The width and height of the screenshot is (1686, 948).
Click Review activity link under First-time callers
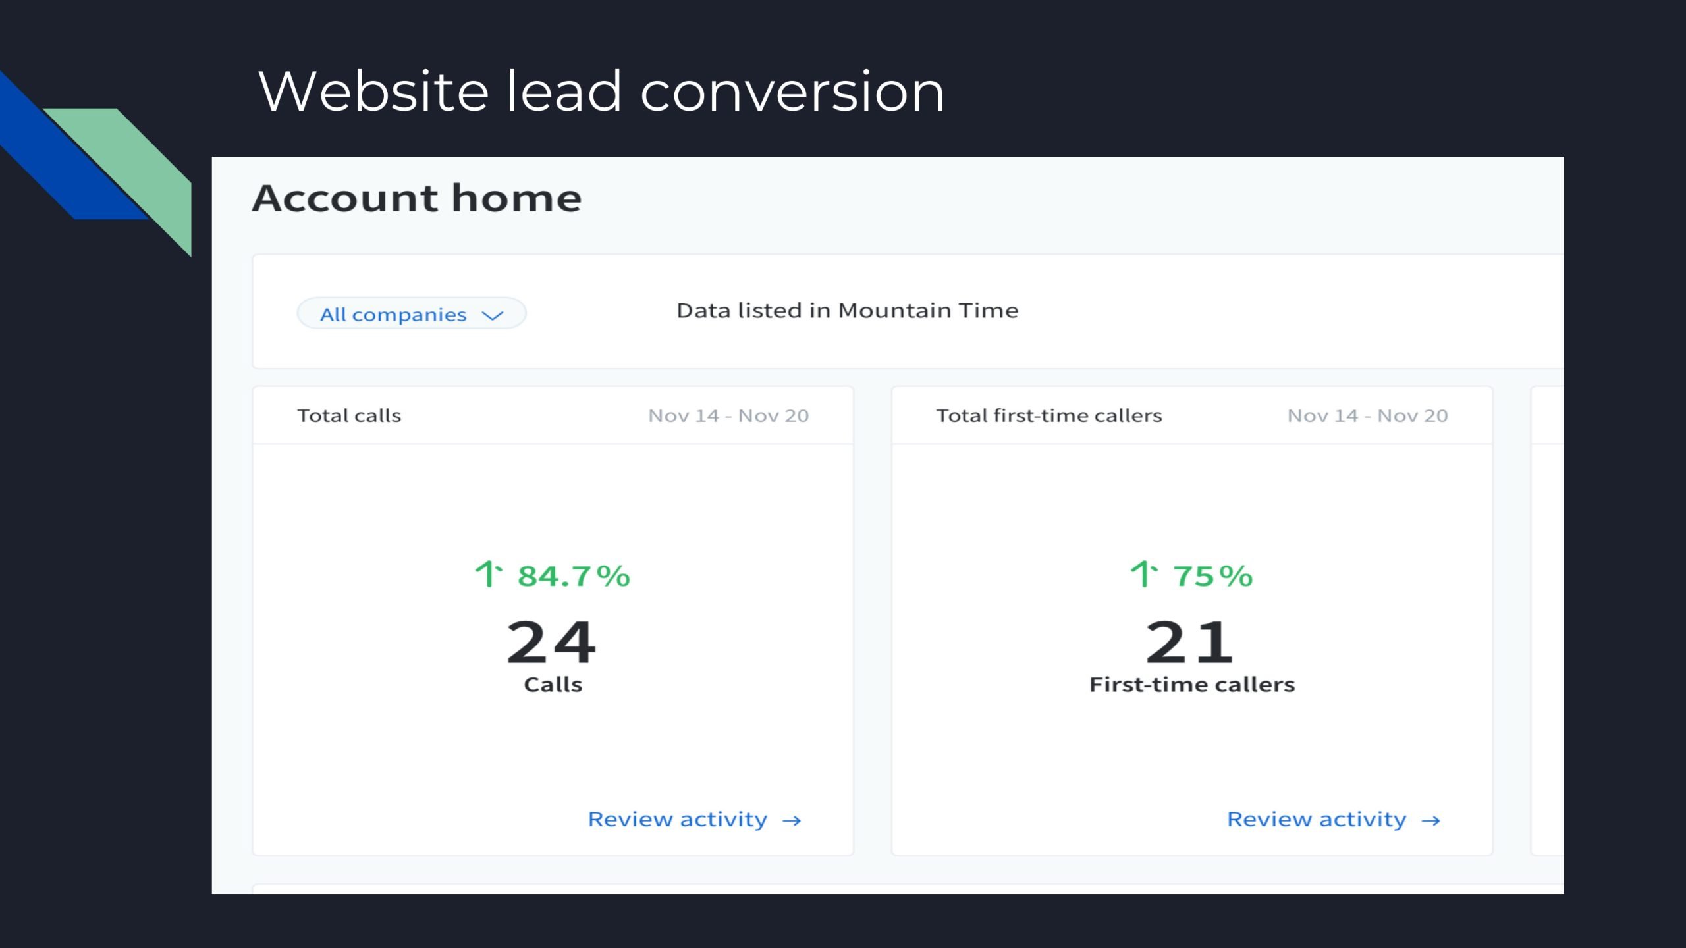[1317, 820]
